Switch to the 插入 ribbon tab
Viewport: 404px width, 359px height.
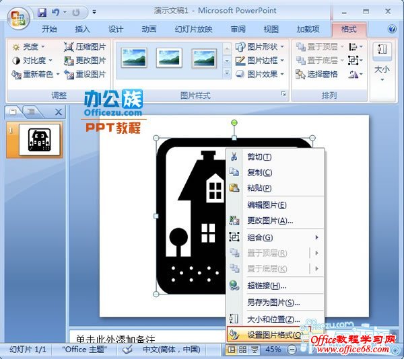point(82,29)
